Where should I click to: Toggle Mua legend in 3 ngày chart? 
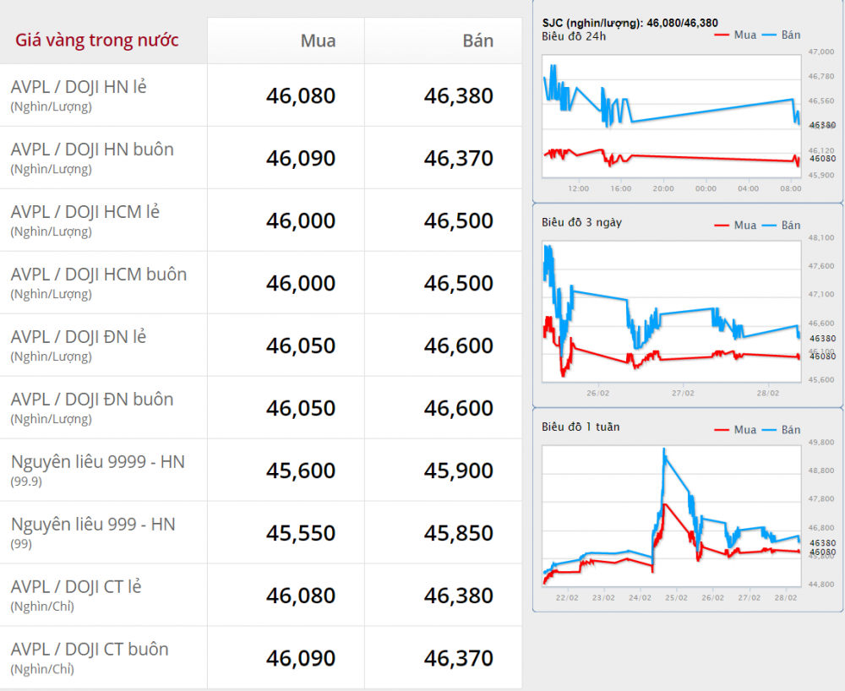[736, 226]
